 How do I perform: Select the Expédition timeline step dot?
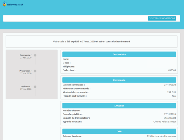click(x=35, y=87)
